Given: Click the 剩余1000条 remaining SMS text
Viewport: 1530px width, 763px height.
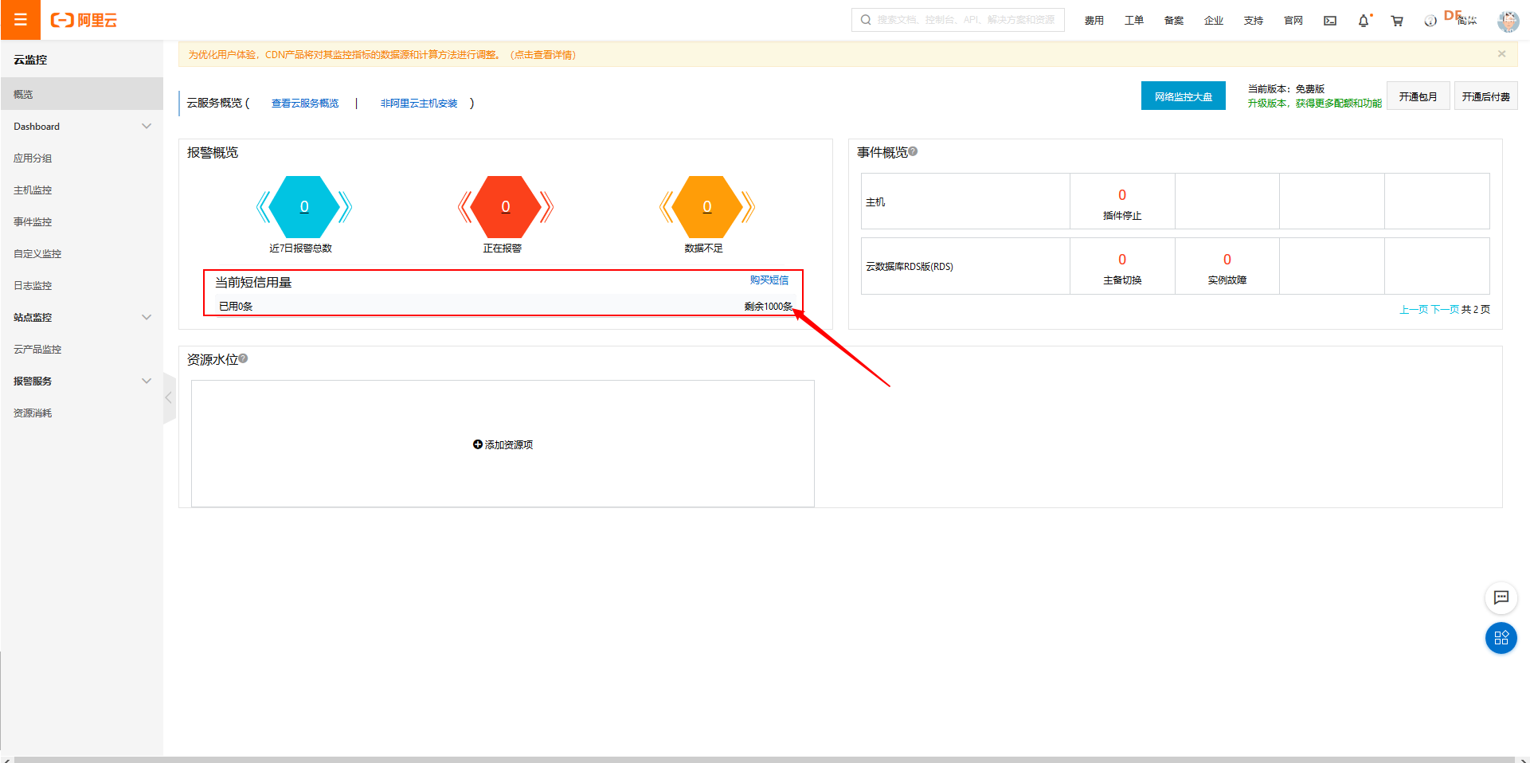Looking at the screenshot, I should [x=769, y=307].
